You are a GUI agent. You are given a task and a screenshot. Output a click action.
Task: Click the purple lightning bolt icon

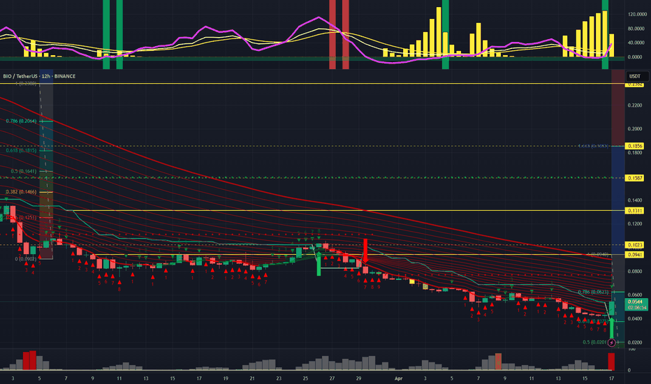point(612,343)
